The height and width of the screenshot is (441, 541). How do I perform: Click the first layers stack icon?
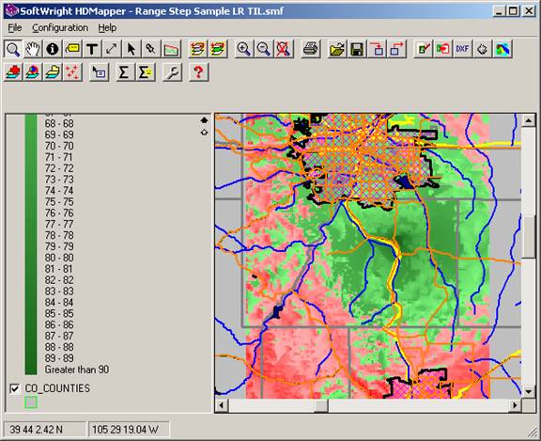pyautogui.click(x=197, y=49)
